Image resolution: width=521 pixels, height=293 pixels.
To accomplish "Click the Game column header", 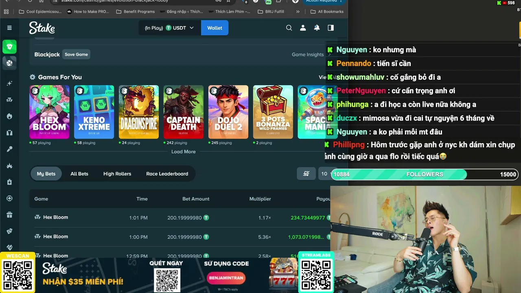I will [41, 199].
